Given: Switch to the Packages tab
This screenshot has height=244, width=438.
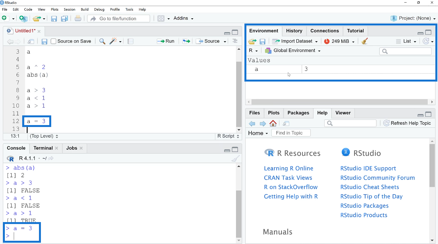Looking at the screenshot, I should 298,113.
